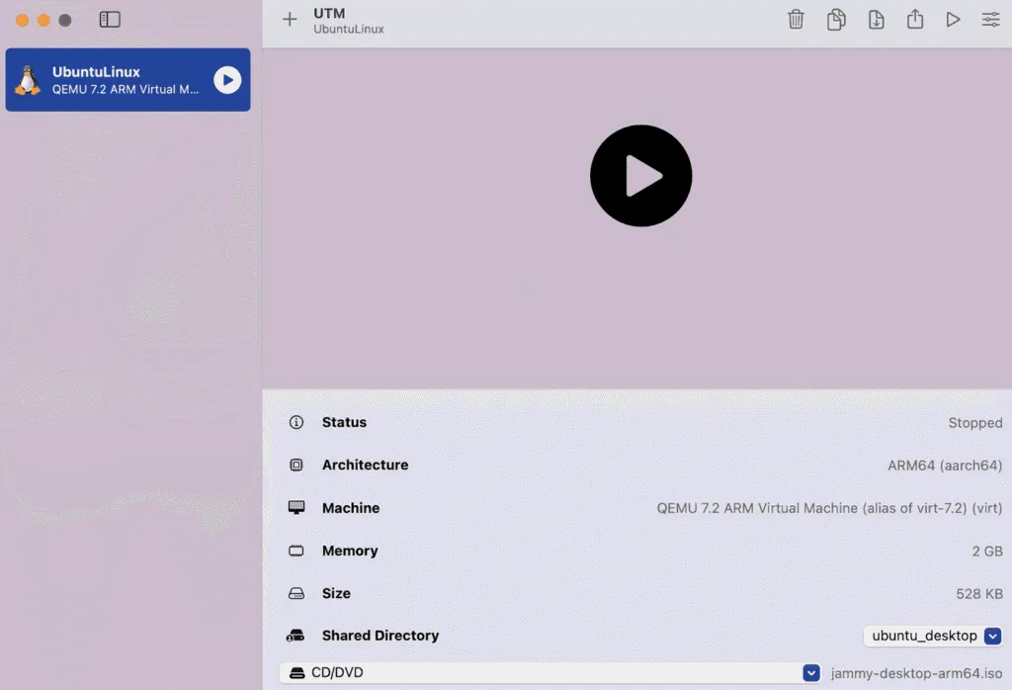Close the UTM window with red button
This screenshot has width=1012, height=690.
pyautogui.click(x=22, y=20)
